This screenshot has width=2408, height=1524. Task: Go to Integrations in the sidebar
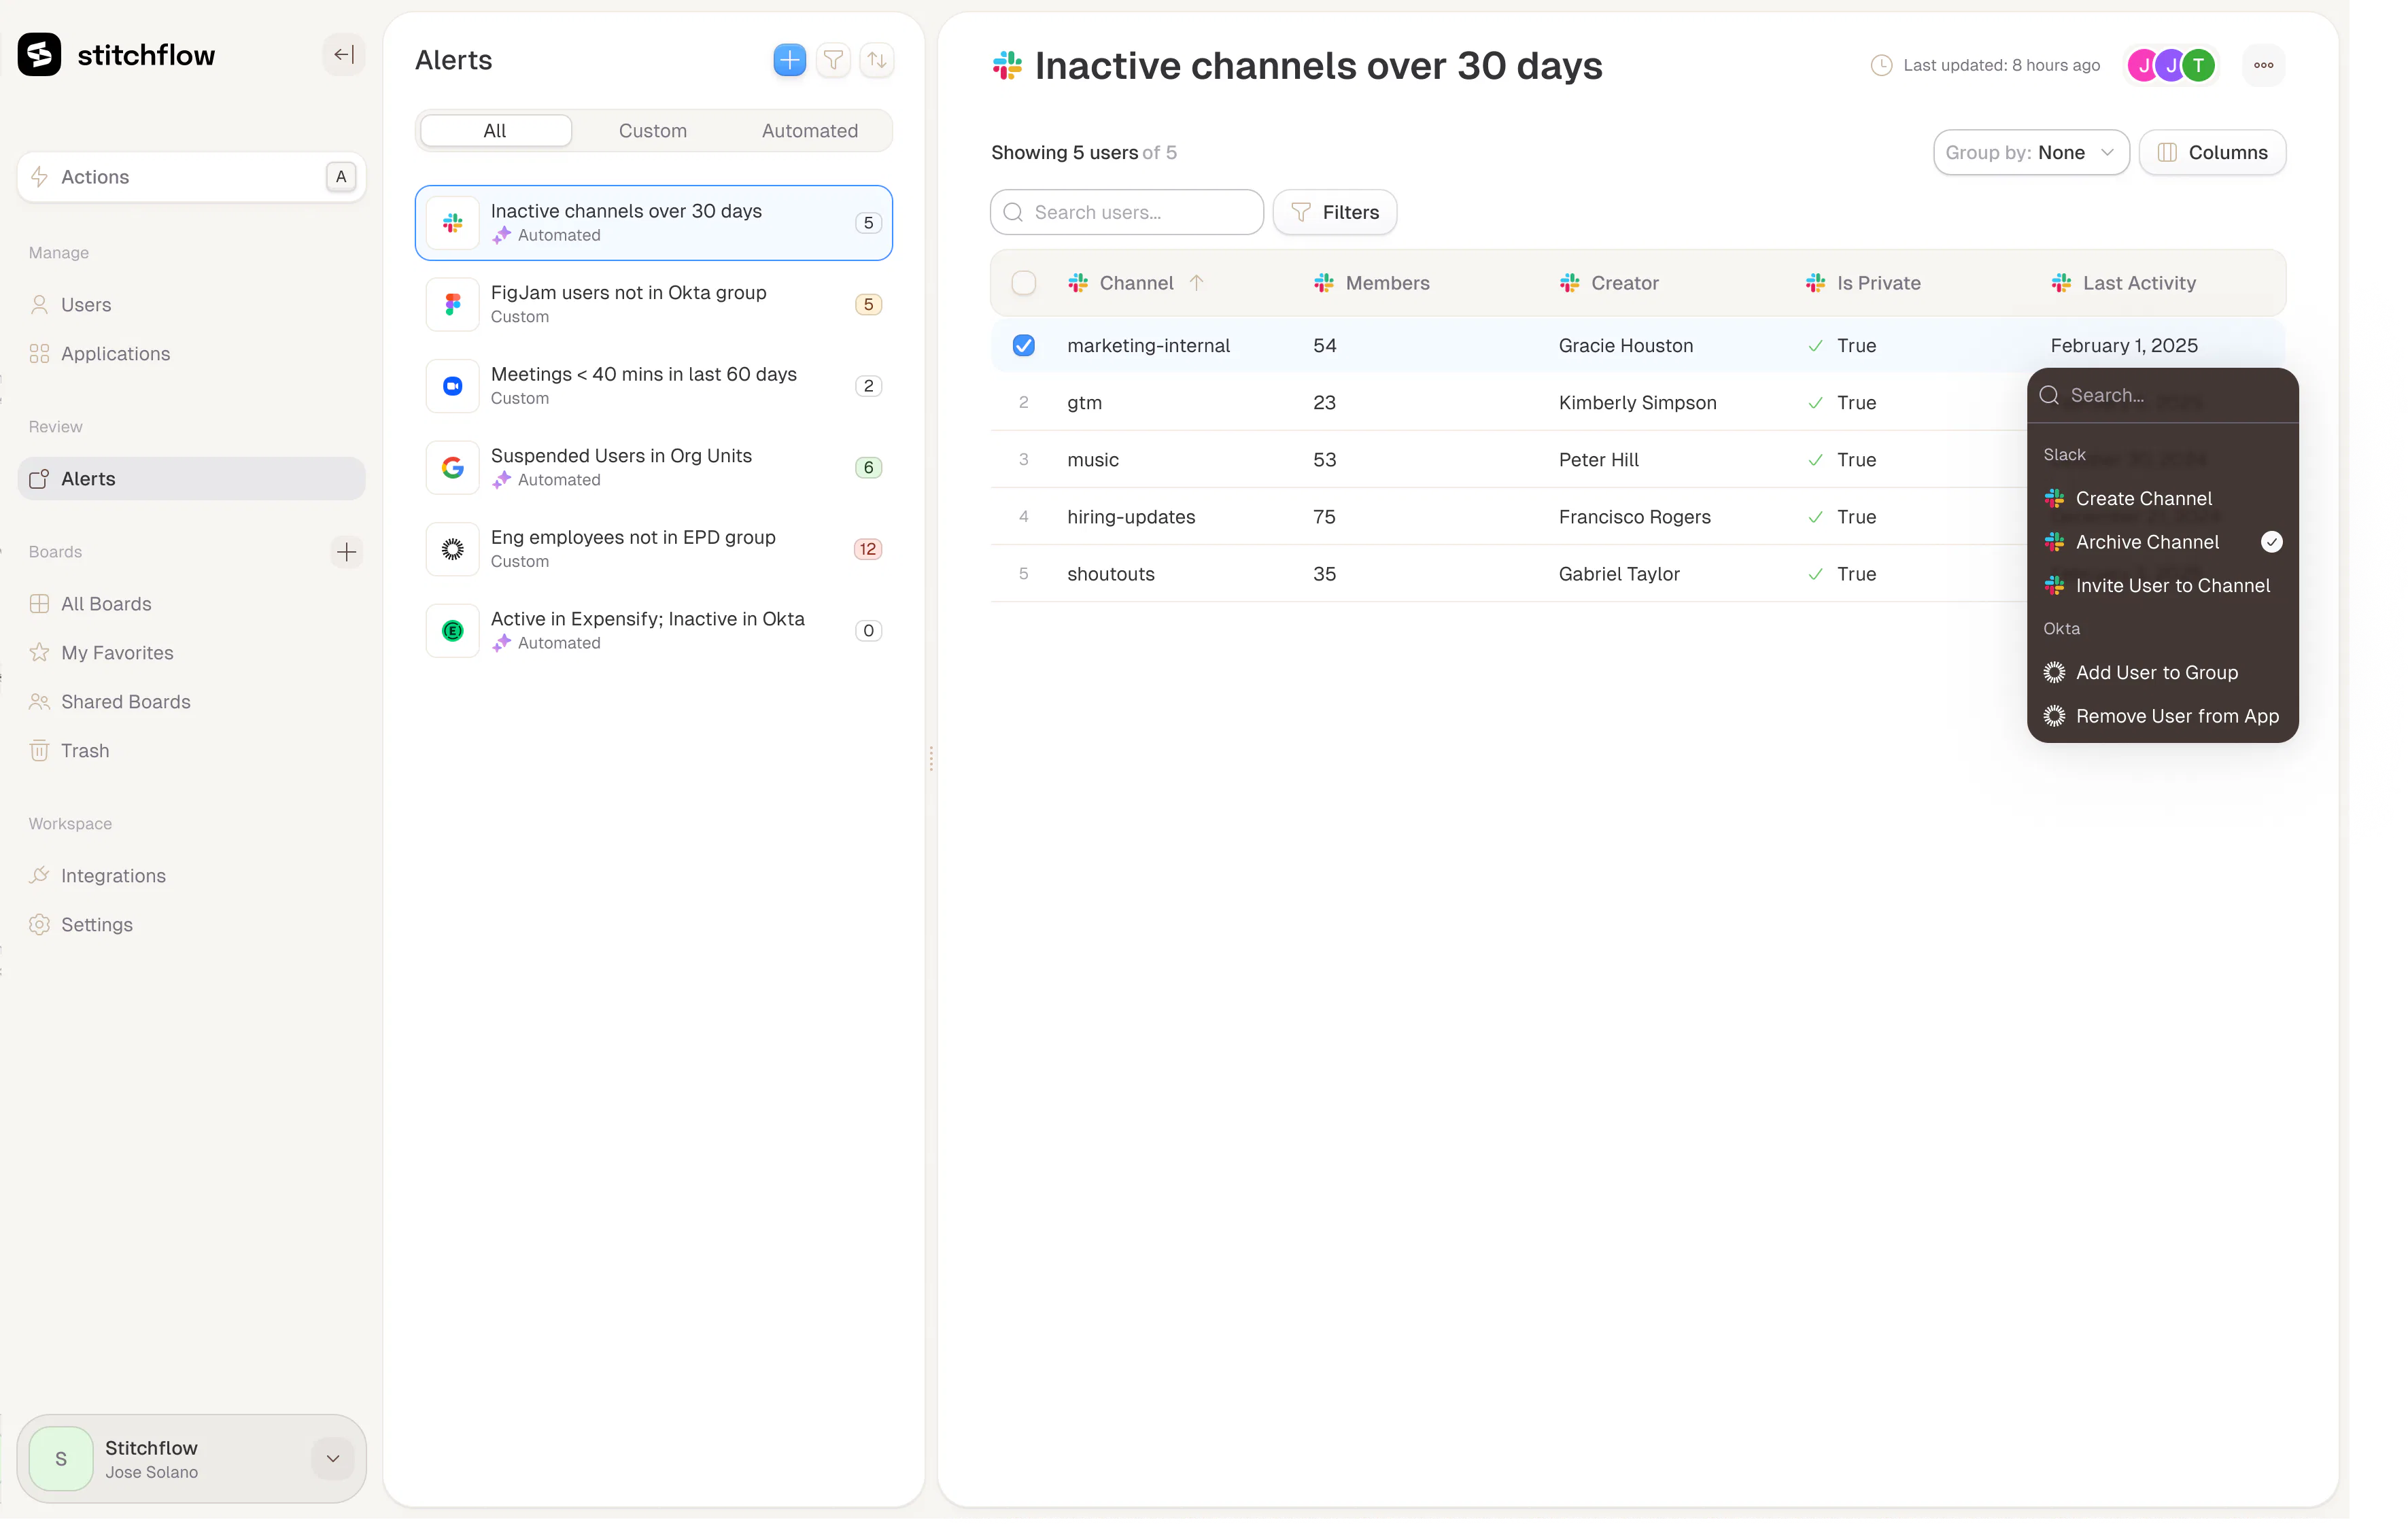tap(192, 877)
